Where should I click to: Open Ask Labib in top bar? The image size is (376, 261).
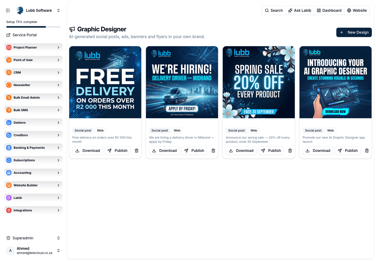(x=300, y=10)
